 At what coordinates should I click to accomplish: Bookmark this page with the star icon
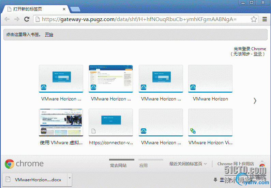click(x=254, y=19)
